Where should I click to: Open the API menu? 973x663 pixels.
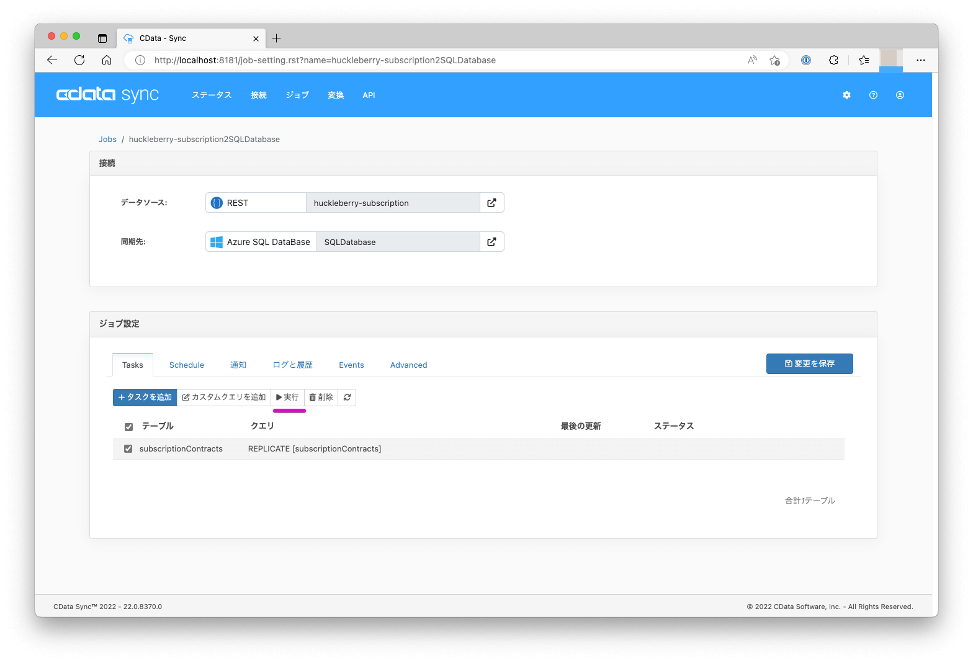(369, 95)
